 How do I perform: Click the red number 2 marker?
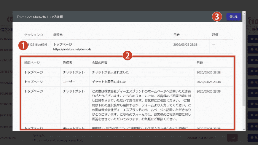127,55
